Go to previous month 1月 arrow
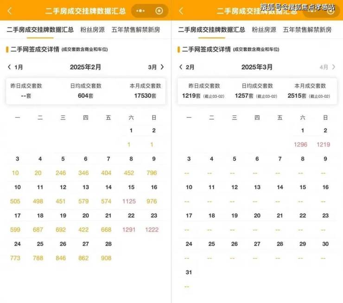The width and height of the screenshot is (343, 303). coord(9,67)
